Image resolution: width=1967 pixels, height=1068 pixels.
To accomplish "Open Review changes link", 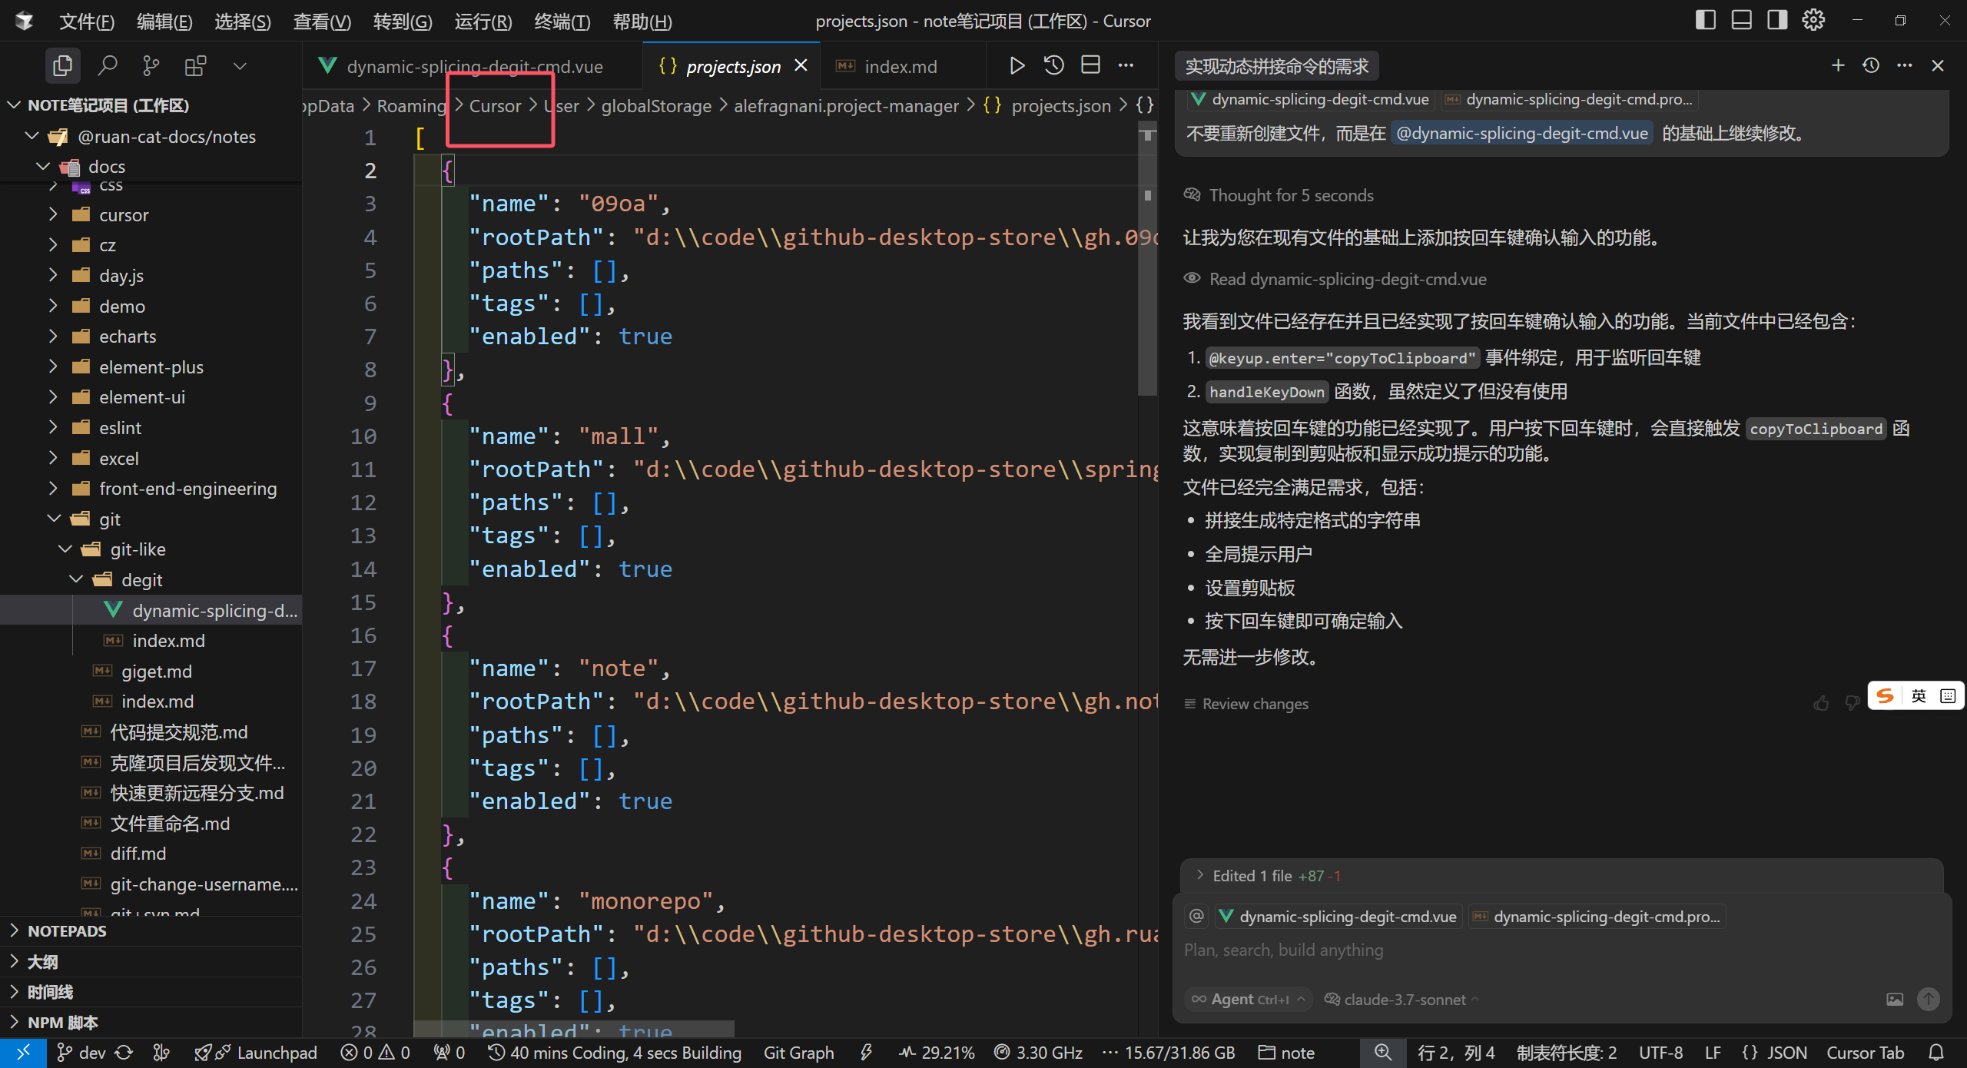I will pyautogui.click(x=1246, y=704).
